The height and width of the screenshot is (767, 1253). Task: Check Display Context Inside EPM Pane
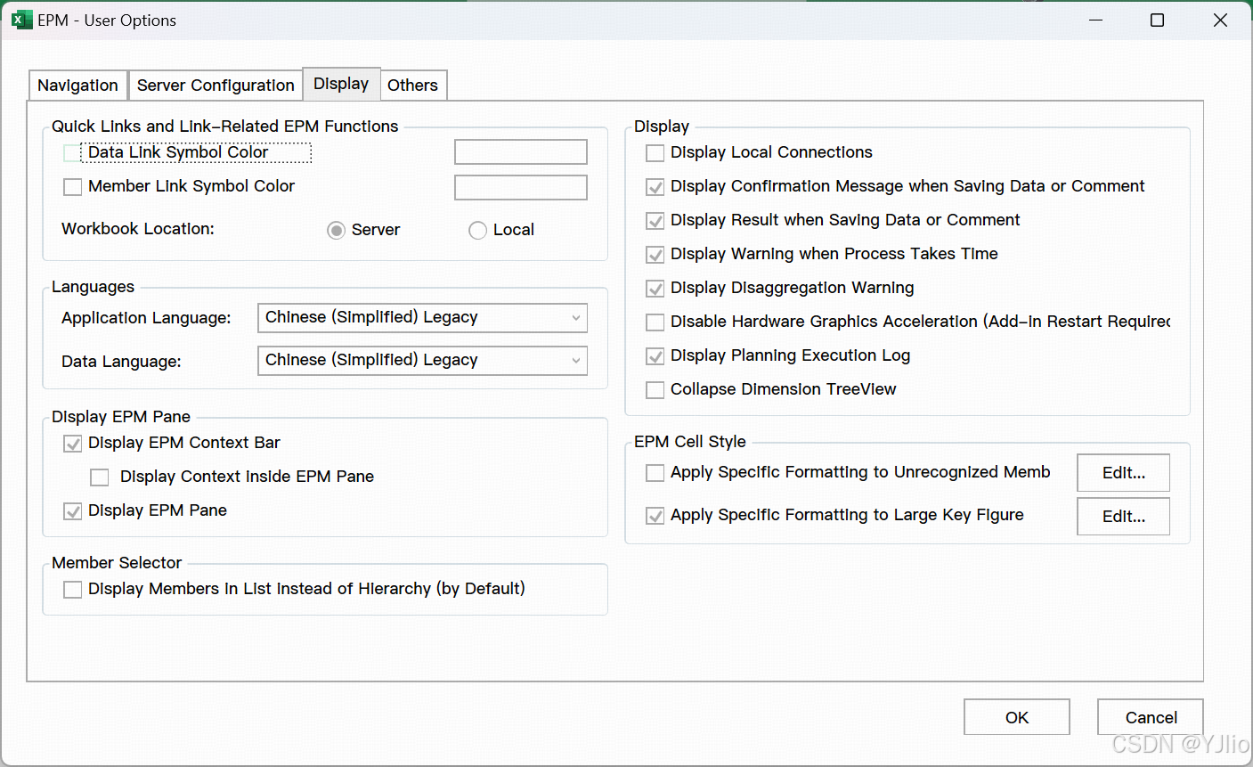coord(100,477)
